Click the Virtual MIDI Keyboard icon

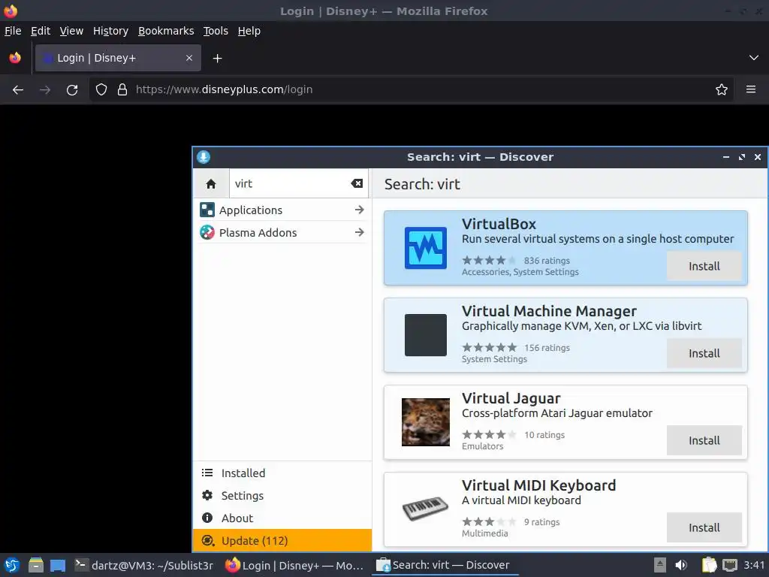pyautogui.click(x=425, y=509)
